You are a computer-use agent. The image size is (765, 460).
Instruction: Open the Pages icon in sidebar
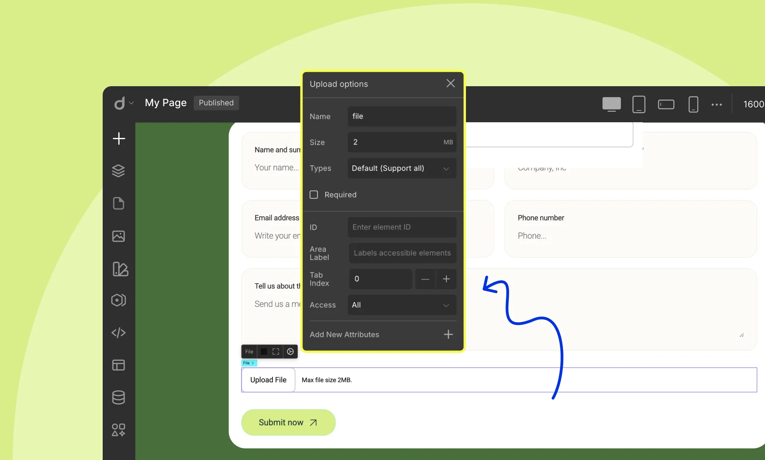click(x=118, y=203)
